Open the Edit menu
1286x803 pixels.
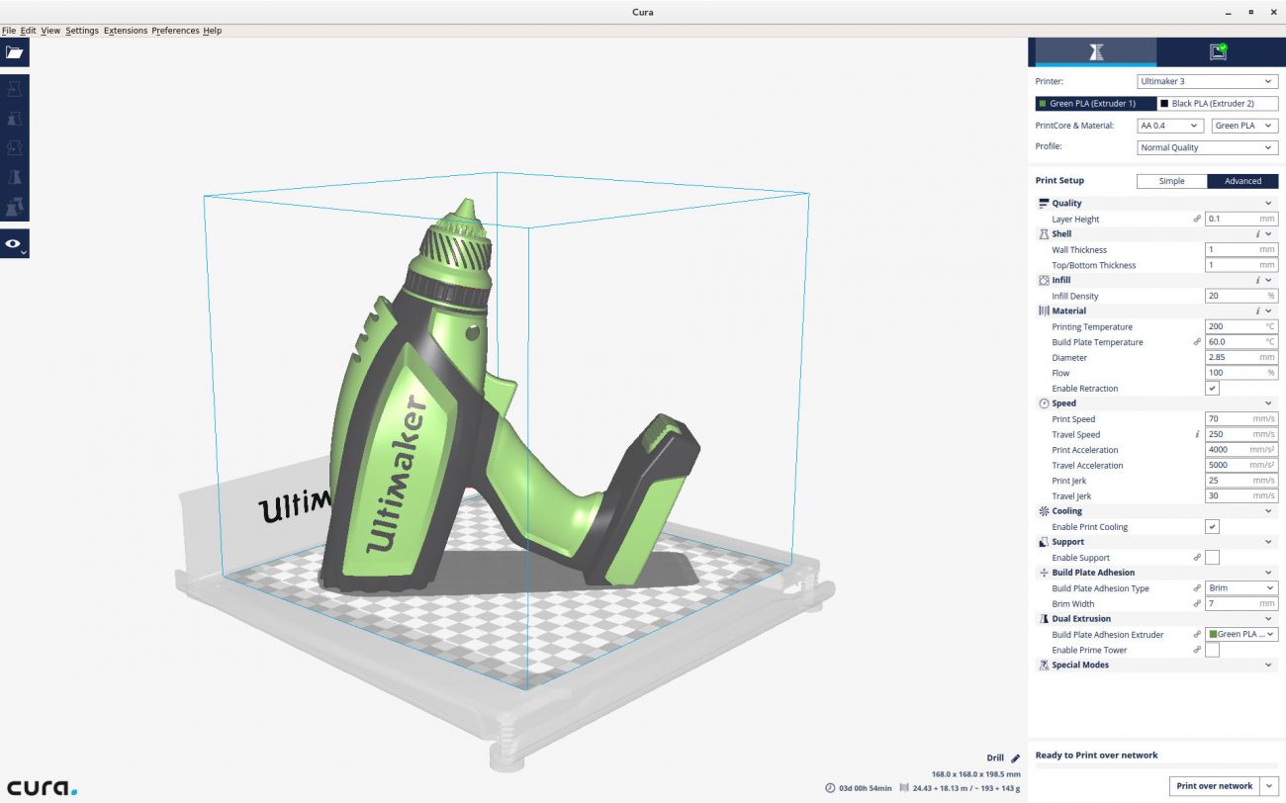pos(29,31)
